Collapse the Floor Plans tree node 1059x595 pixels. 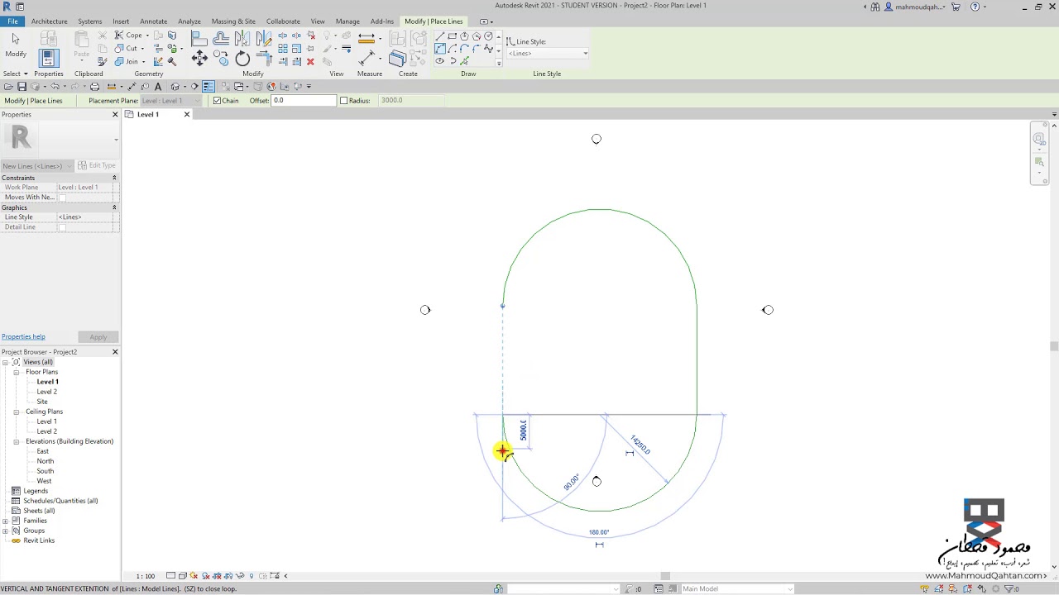pos(16,373)
